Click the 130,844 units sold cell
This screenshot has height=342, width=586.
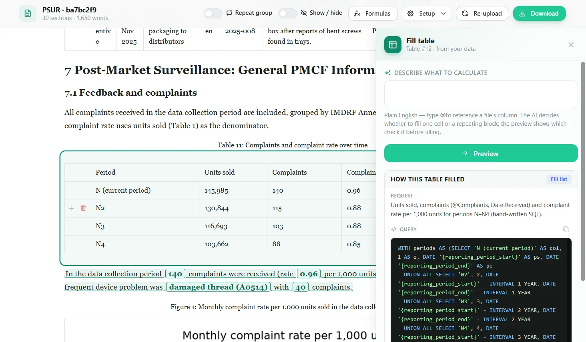(233, 208)
